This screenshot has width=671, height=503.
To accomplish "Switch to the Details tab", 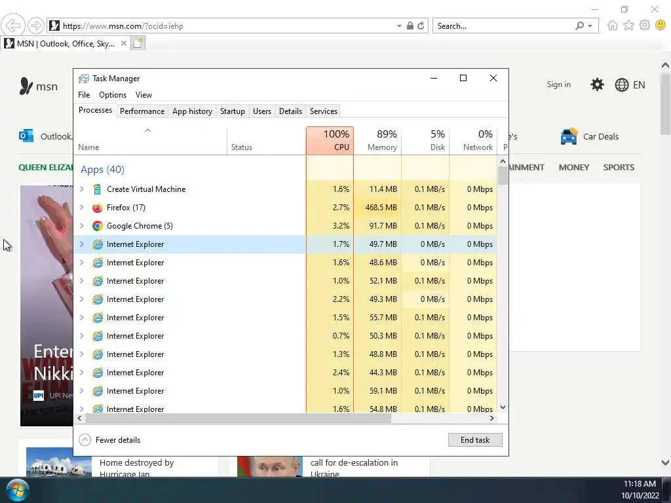I will coord(290,111).
